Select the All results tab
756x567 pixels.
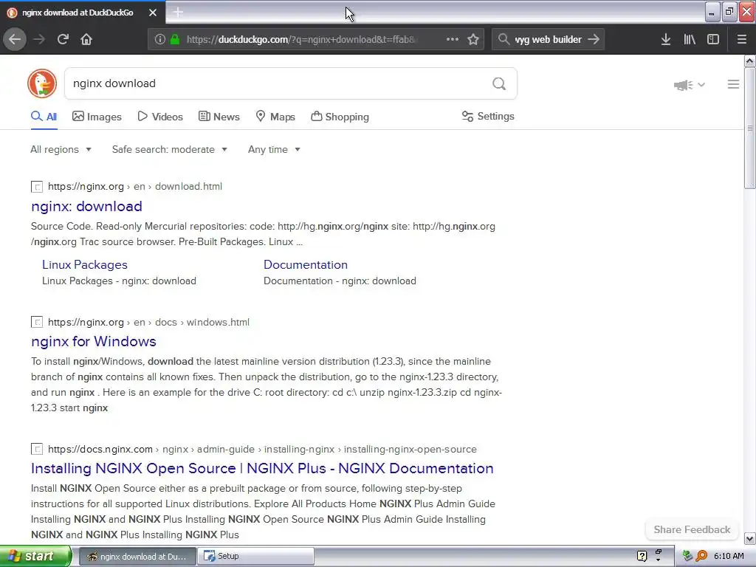[x=44, y=117]
